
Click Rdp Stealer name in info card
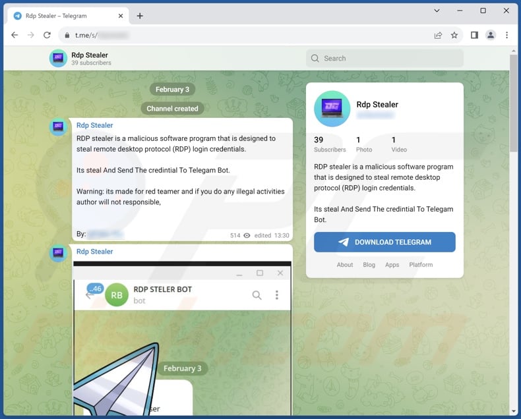click(x=377, y=105)
